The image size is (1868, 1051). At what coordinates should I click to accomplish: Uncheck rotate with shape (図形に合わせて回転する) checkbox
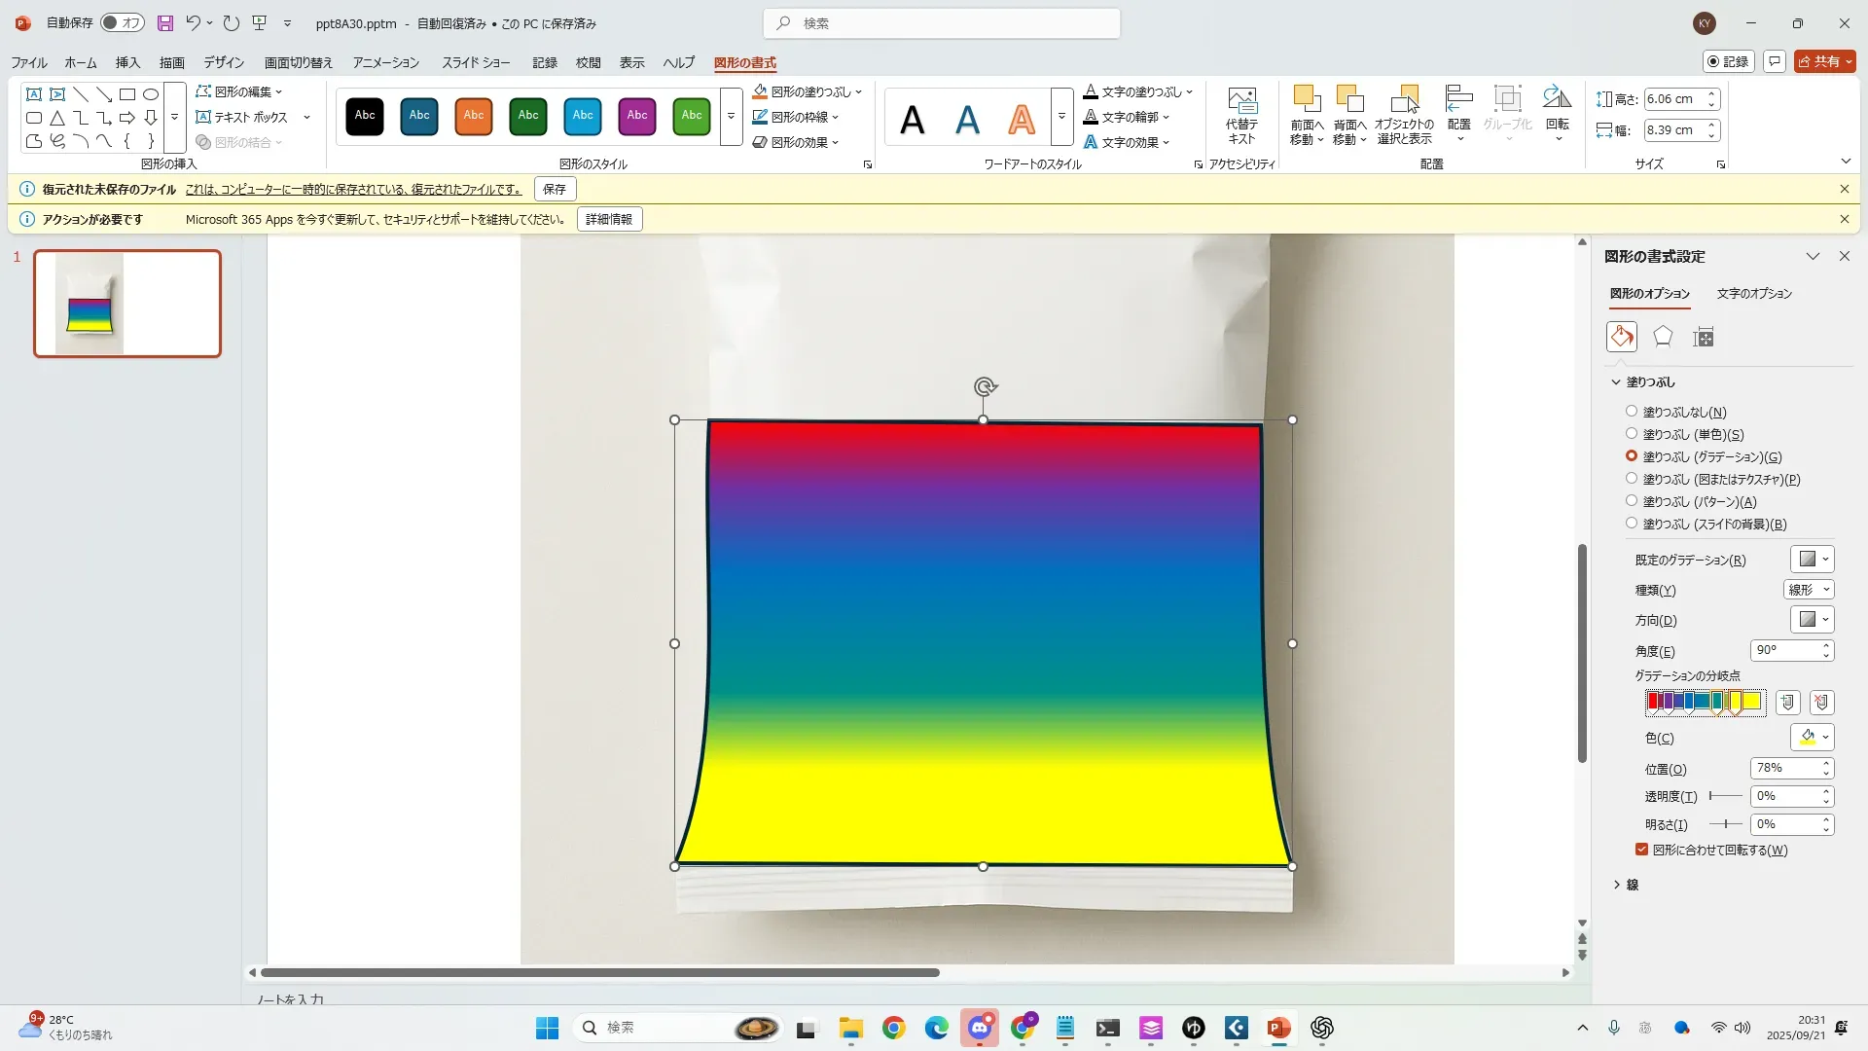coord(1641,850)
